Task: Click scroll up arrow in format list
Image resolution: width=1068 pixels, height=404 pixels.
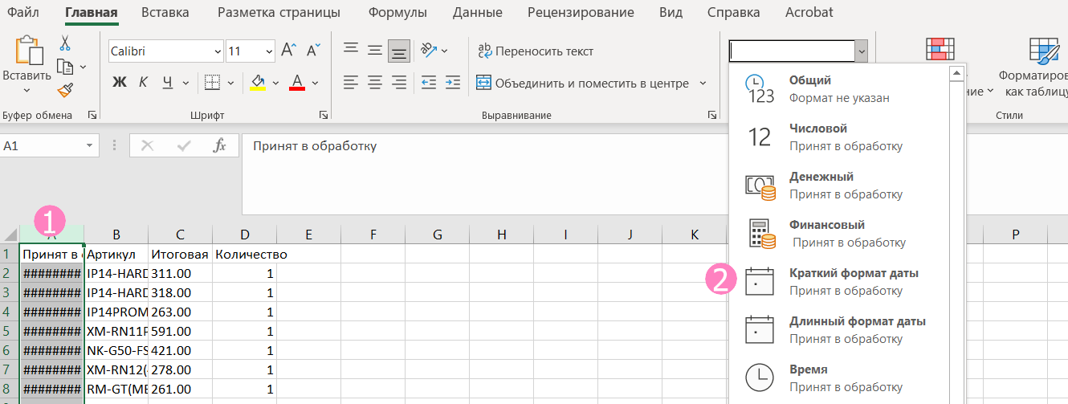Action: (x=956, y=73)
